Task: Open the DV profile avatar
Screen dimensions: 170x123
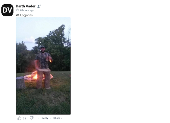Action: click(7, 10)
